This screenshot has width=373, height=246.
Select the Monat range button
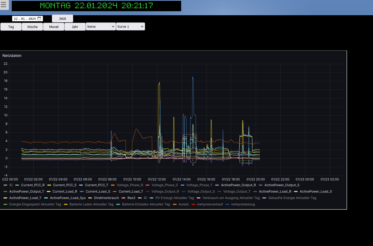click(54, 27)
